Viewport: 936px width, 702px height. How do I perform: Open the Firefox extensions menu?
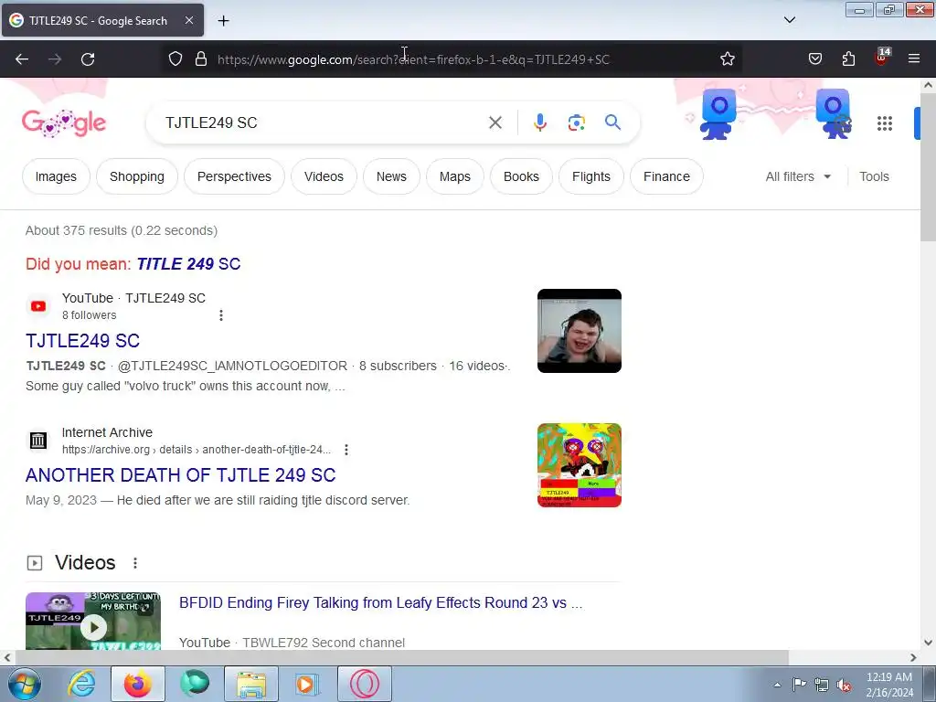pyautogui.click(x=848, y=59)
